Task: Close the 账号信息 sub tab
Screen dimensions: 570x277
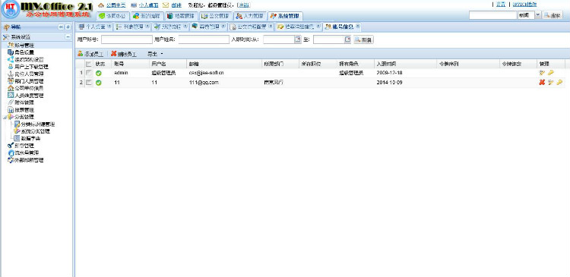Action: (358, 27)
